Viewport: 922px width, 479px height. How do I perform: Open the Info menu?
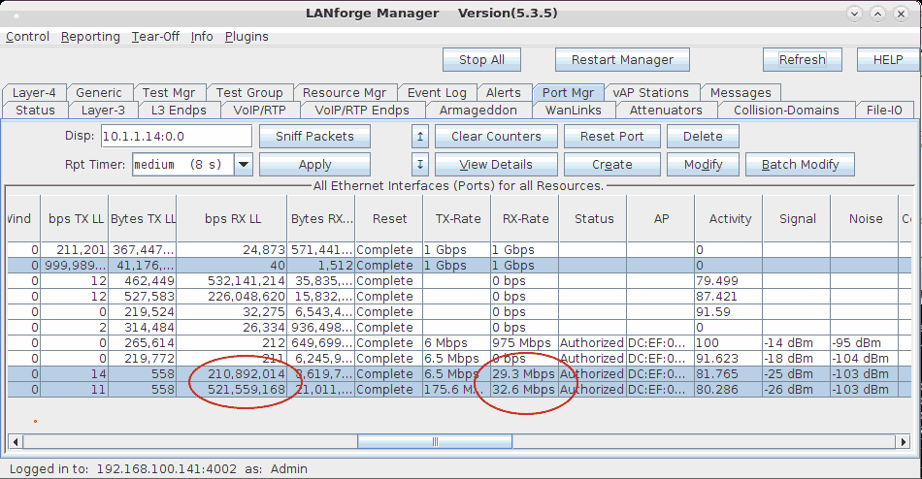(202, 37)
